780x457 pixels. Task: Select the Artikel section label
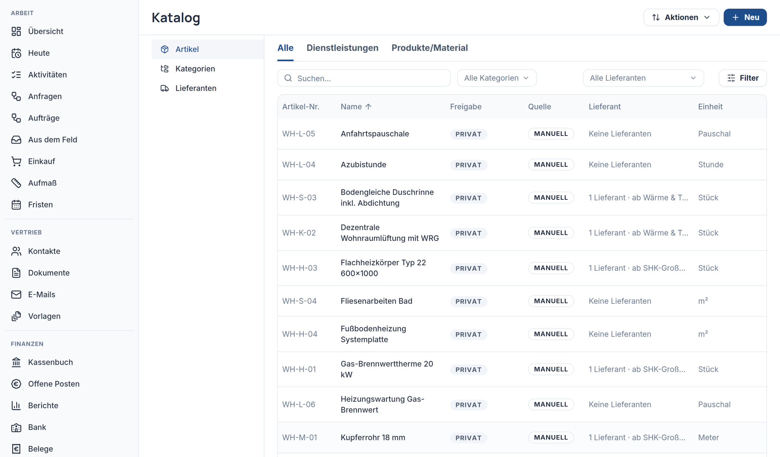point(187,49)
